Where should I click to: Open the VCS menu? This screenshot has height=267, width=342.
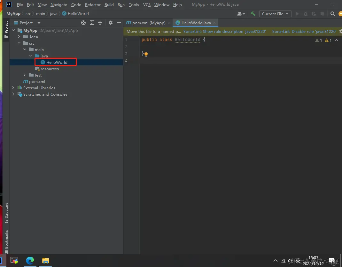(147, 4)
